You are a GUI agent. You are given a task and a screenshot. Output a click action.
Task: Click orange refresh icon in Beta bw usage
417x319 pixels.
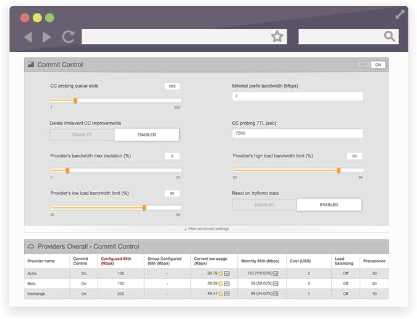tap(221, 283)
